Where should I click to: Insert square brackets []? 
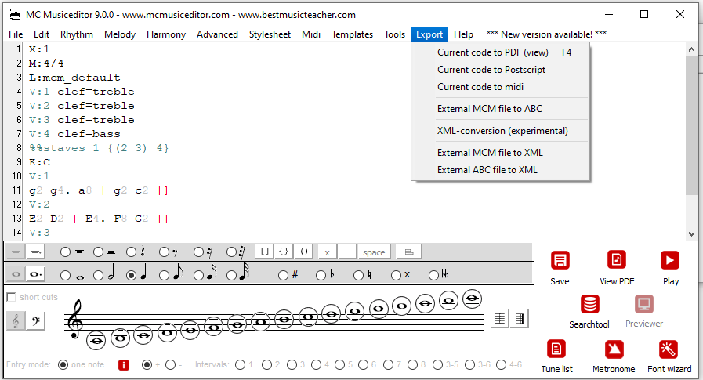click(x=265, y=252)
